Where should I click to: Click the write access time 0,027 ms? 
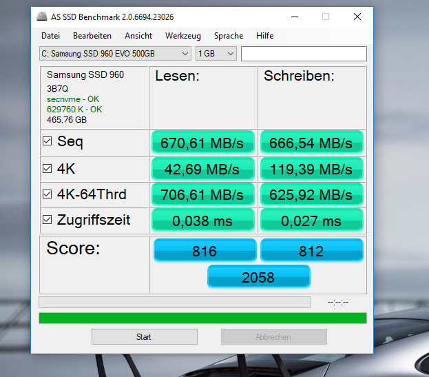click(x=312, y=221)
